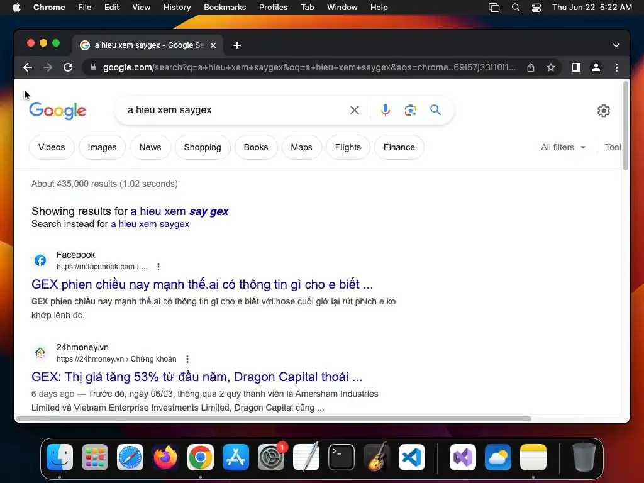Reload the current page
The image size is (644, 483).
[68, 67]
